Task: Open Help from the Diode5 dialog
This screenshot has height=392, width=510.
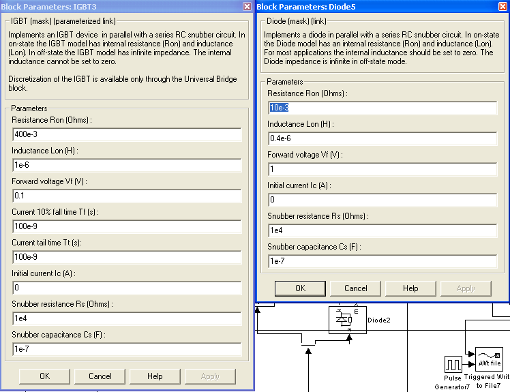Action: pos(410,288)
